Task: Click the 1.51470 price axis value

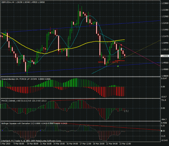Action: tap(165, 36)
